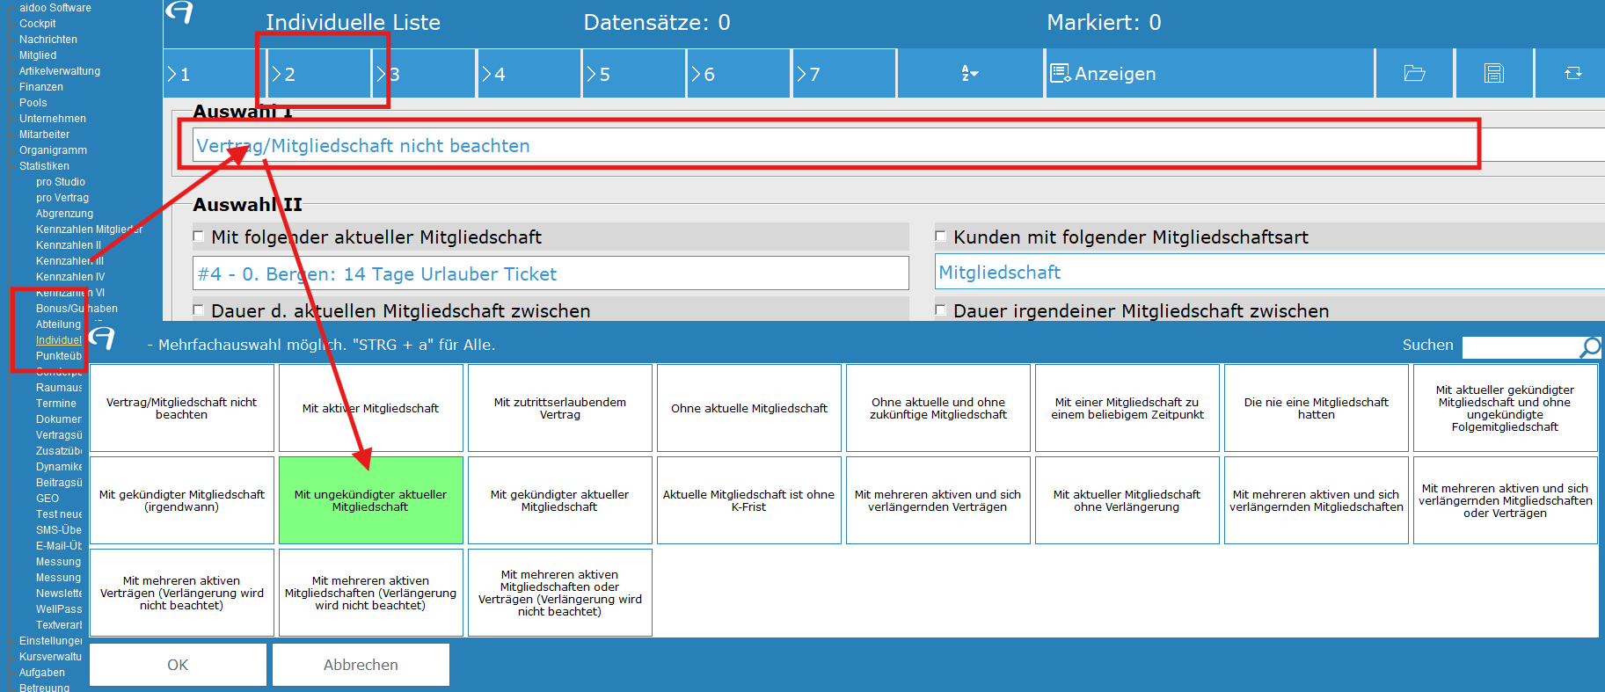Open the '14 Tage Urlauber Ticket' dropdown
Image resolution: width=1605 pixels, height=692 pixels.
pyautogui.click(x=551, y=273)
